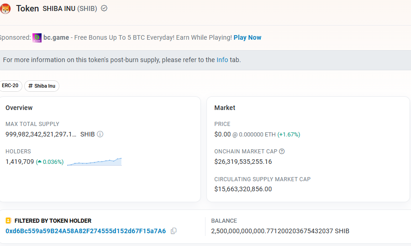Click the SHIBA INU (SHIB) token name
The height and width of the screenshot is (246, 411).
70,9
